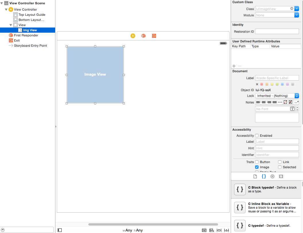Collapse the View Controller Scene triangle
Viewport: 303px width, 233px height.
coord(1,3)
